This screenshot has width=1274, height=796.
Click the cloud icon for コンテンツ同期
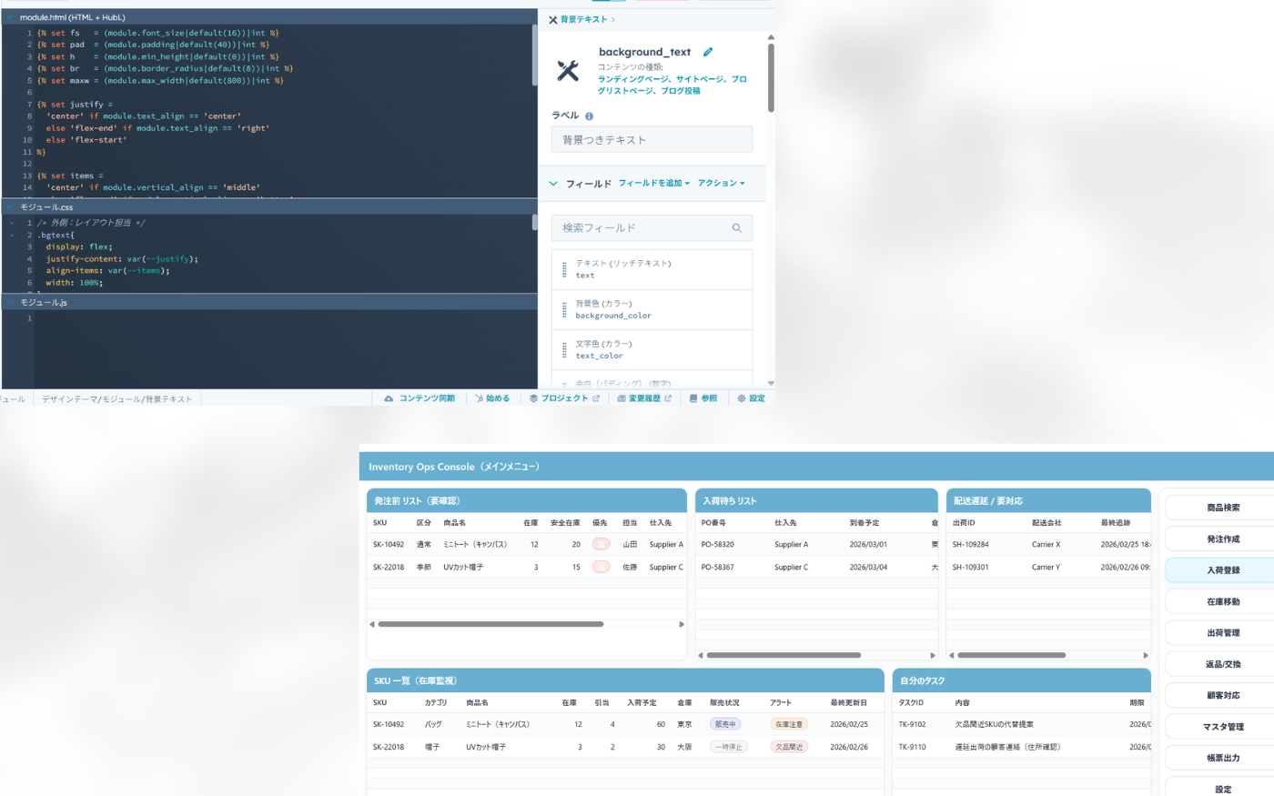(x=389, y=398)
